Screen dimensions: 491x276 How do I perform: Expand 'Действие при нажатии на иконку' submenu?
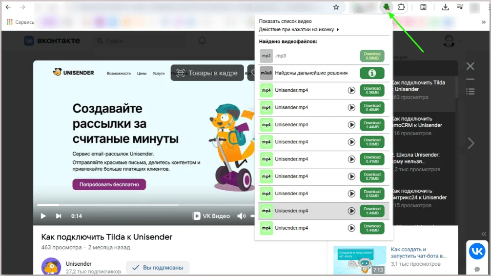point(299,29)
